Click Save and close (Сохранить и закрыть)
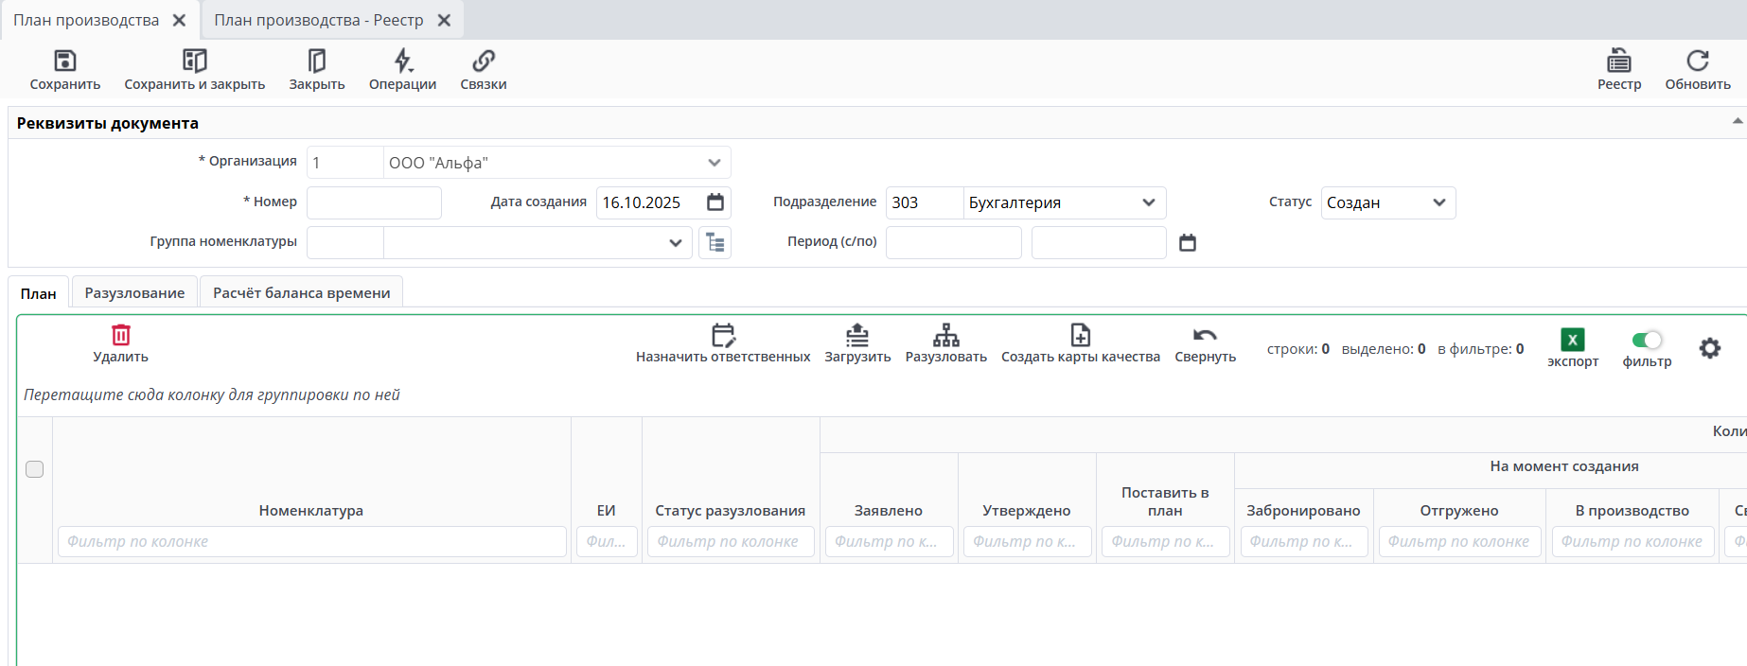Screen dimensions: 1747x666 194,61
